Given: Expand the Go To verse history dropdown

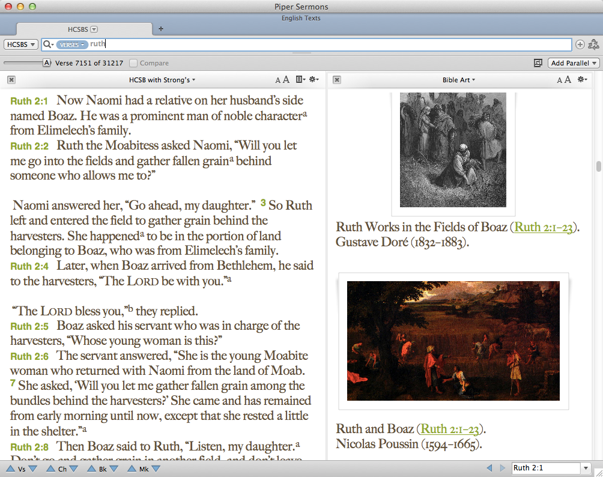Looking at the screenshot, I should (586, 468).
